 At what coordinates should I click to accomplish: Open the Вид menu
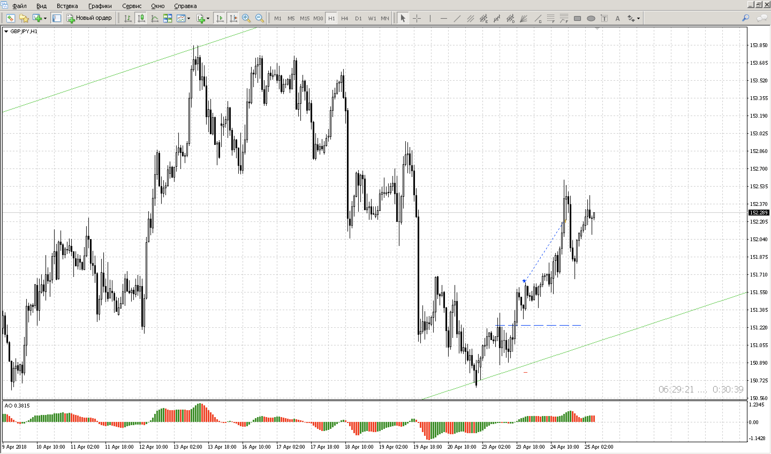click(41, 6)
